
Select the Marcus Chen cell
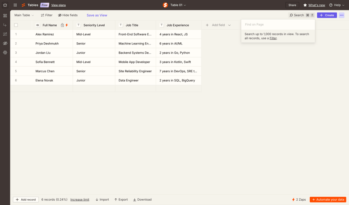tap(52, 71)
